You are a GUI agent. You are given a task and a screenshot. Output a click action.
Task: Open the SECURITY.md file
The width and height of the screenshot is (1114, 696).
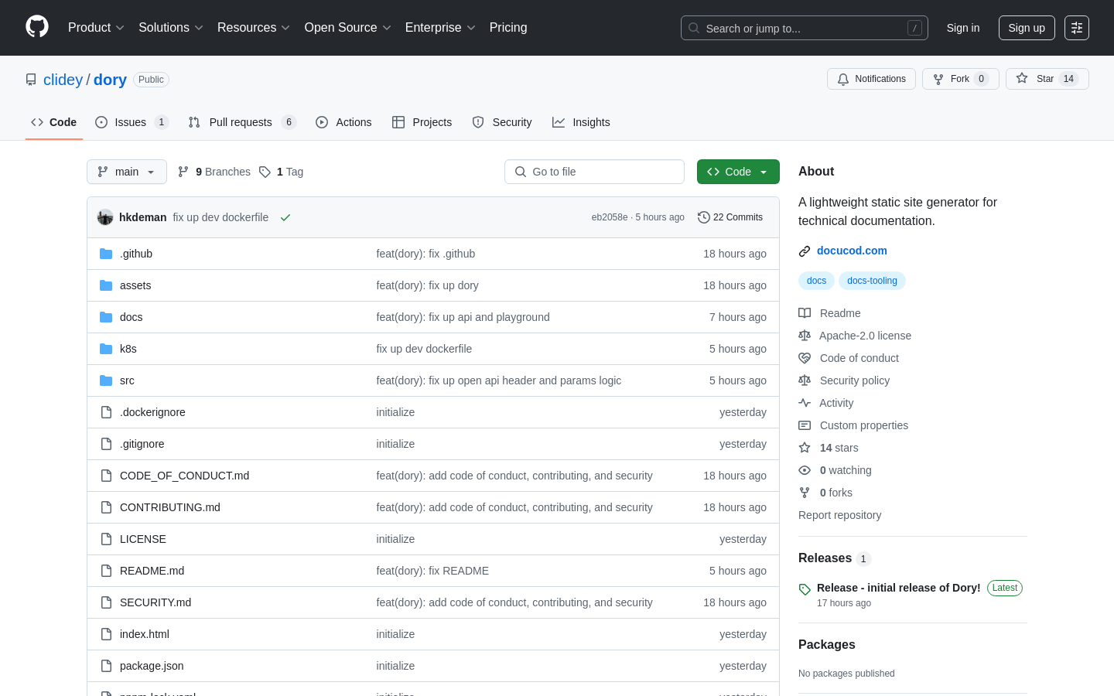155,602
